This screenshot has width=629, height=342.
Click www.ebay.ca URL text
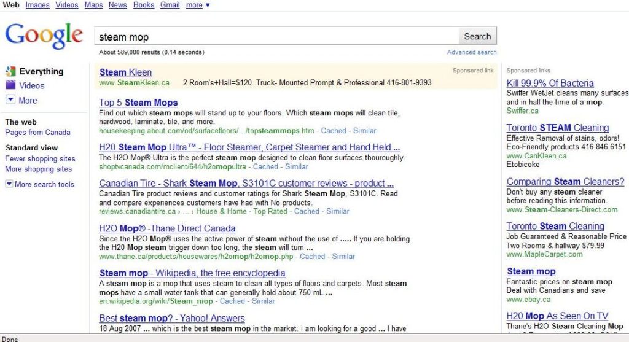click(x=528, y=300)
